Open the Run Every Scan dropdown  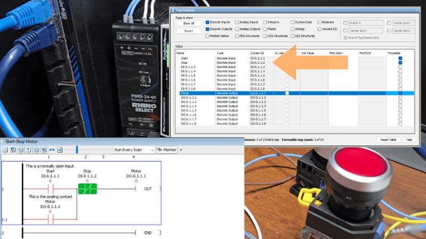pos(134,150)
